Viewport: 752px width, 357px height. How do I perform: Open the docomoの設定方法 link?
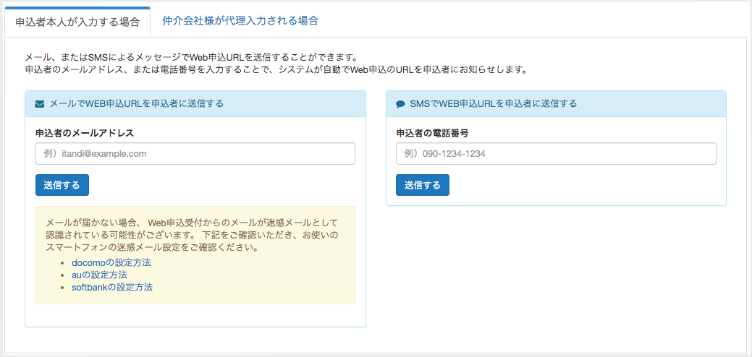111,263
